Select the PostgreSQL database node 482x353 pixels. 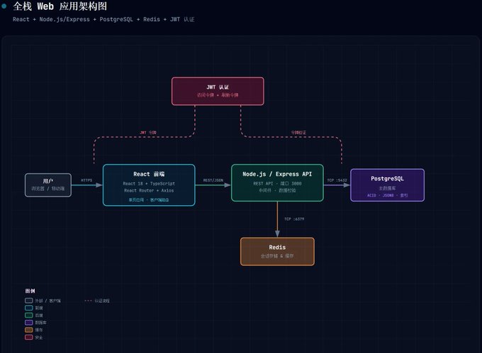pos(387,185)
